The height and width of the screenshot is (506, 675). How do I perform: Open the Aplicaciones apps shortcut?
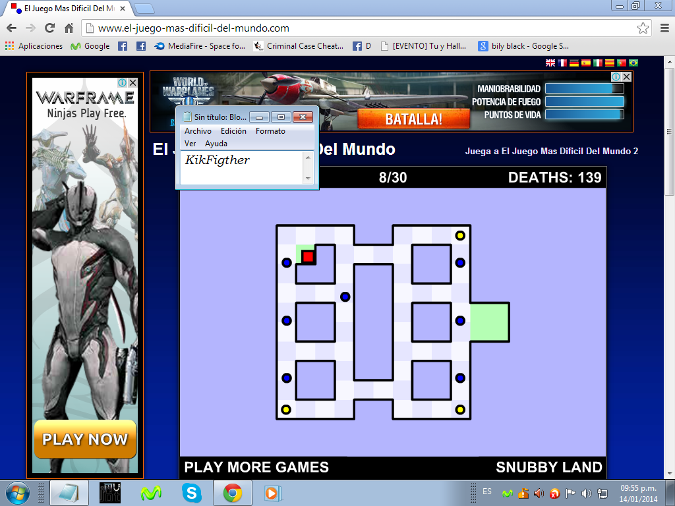point(34,46)
